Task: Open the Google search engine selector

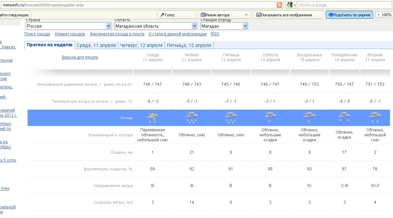Action: pyautogui.click(x=291, y=5)
